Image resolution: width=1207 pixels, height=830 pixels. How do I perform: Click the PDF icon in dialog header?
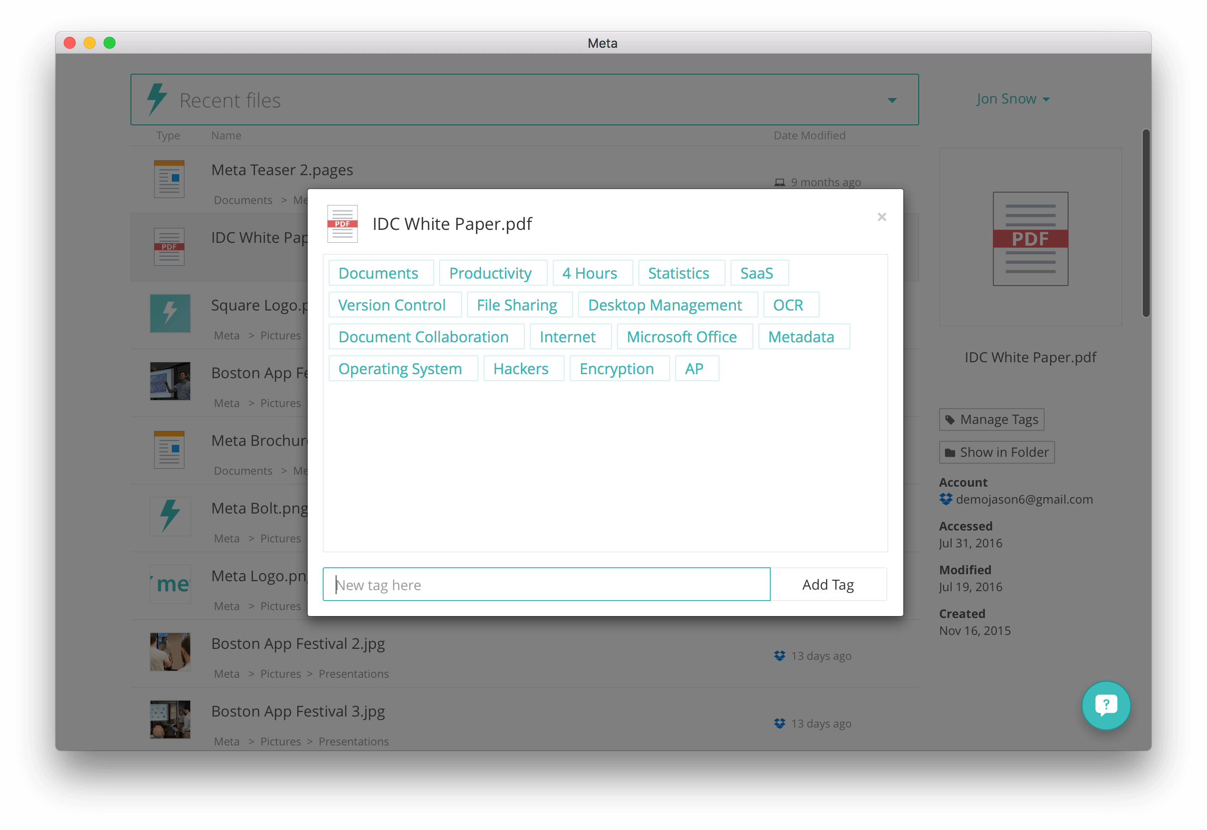click(342, 224)
